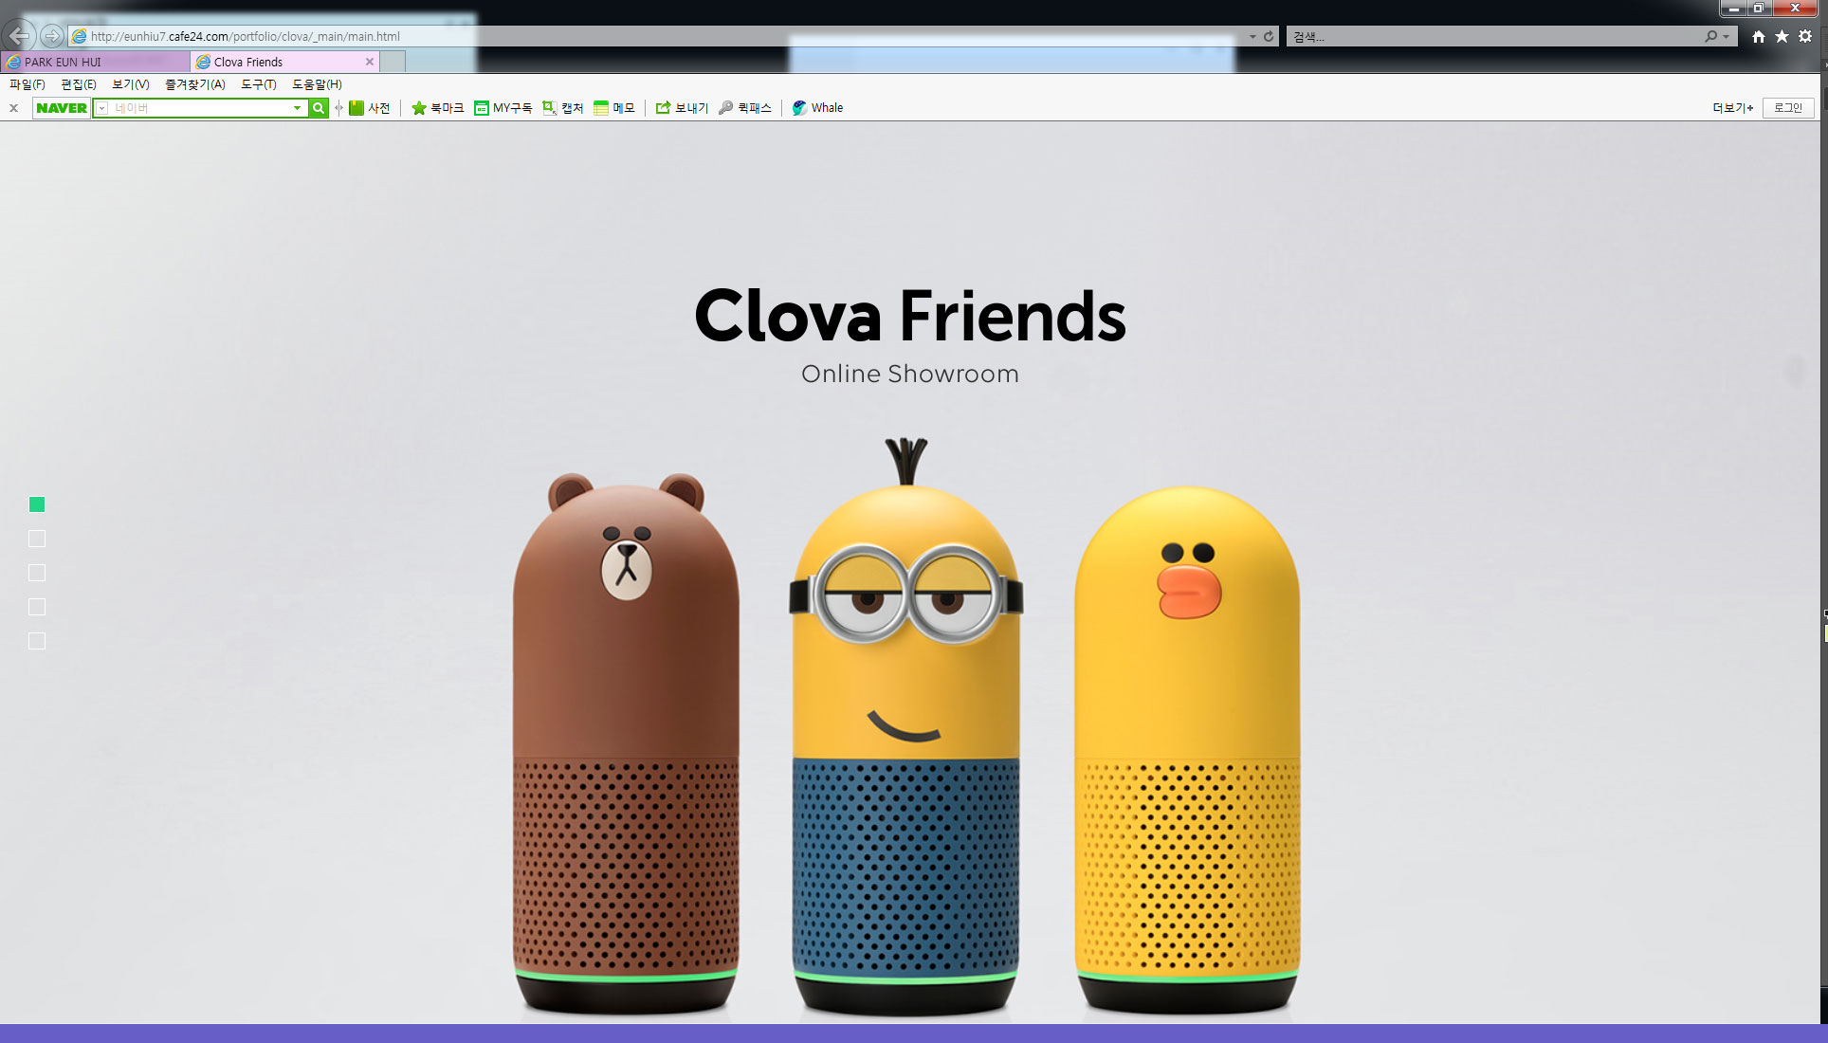
Task: Open the 북마크 bookmark toolbar item
Action: click(x=438, y=108)
